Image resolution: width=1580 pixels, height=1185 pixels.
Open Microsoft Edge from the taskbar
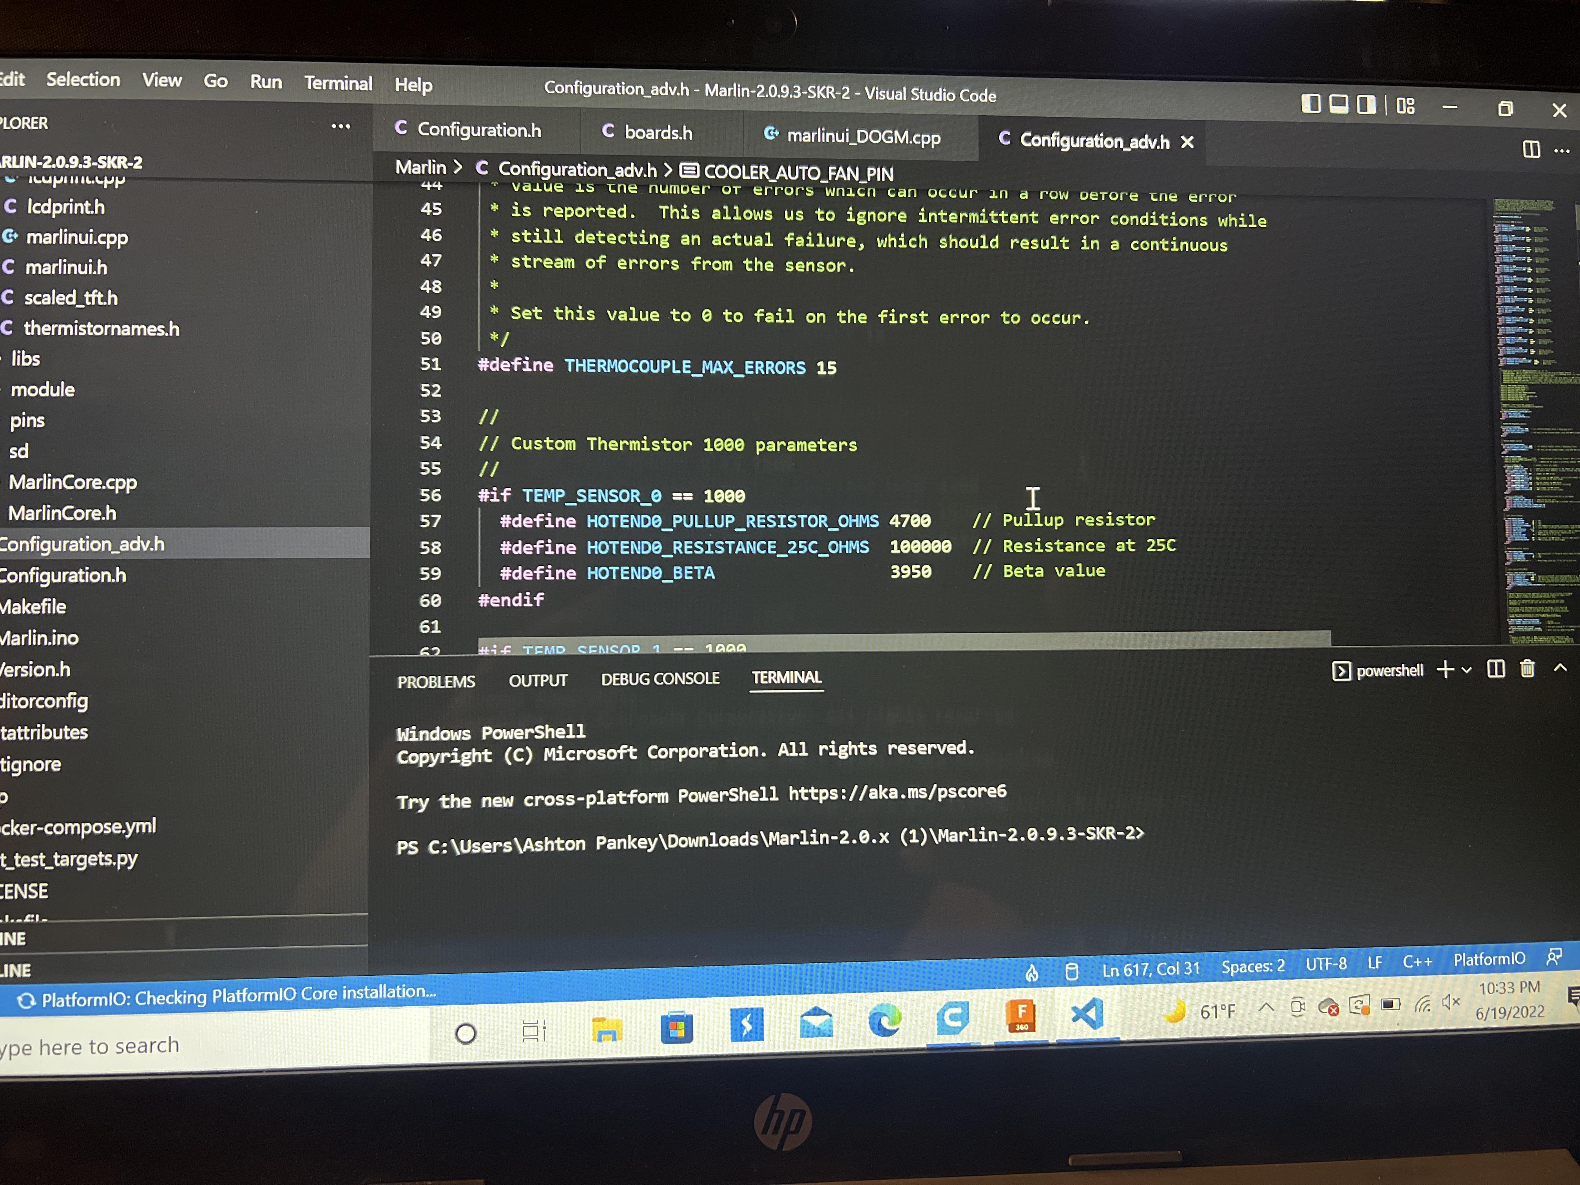pos(884,1022)
